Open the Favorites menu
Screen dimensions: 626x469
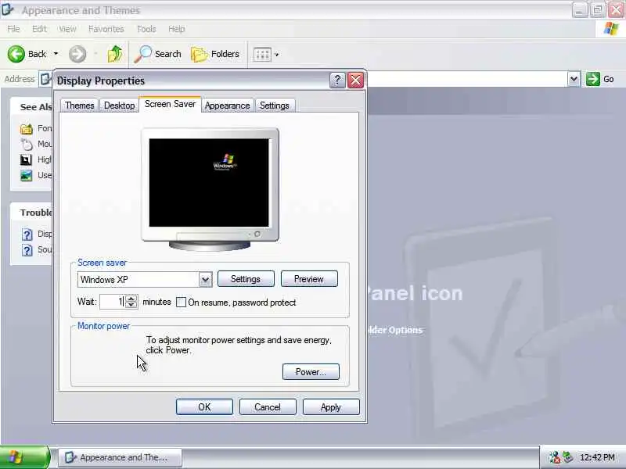(106, 29)
